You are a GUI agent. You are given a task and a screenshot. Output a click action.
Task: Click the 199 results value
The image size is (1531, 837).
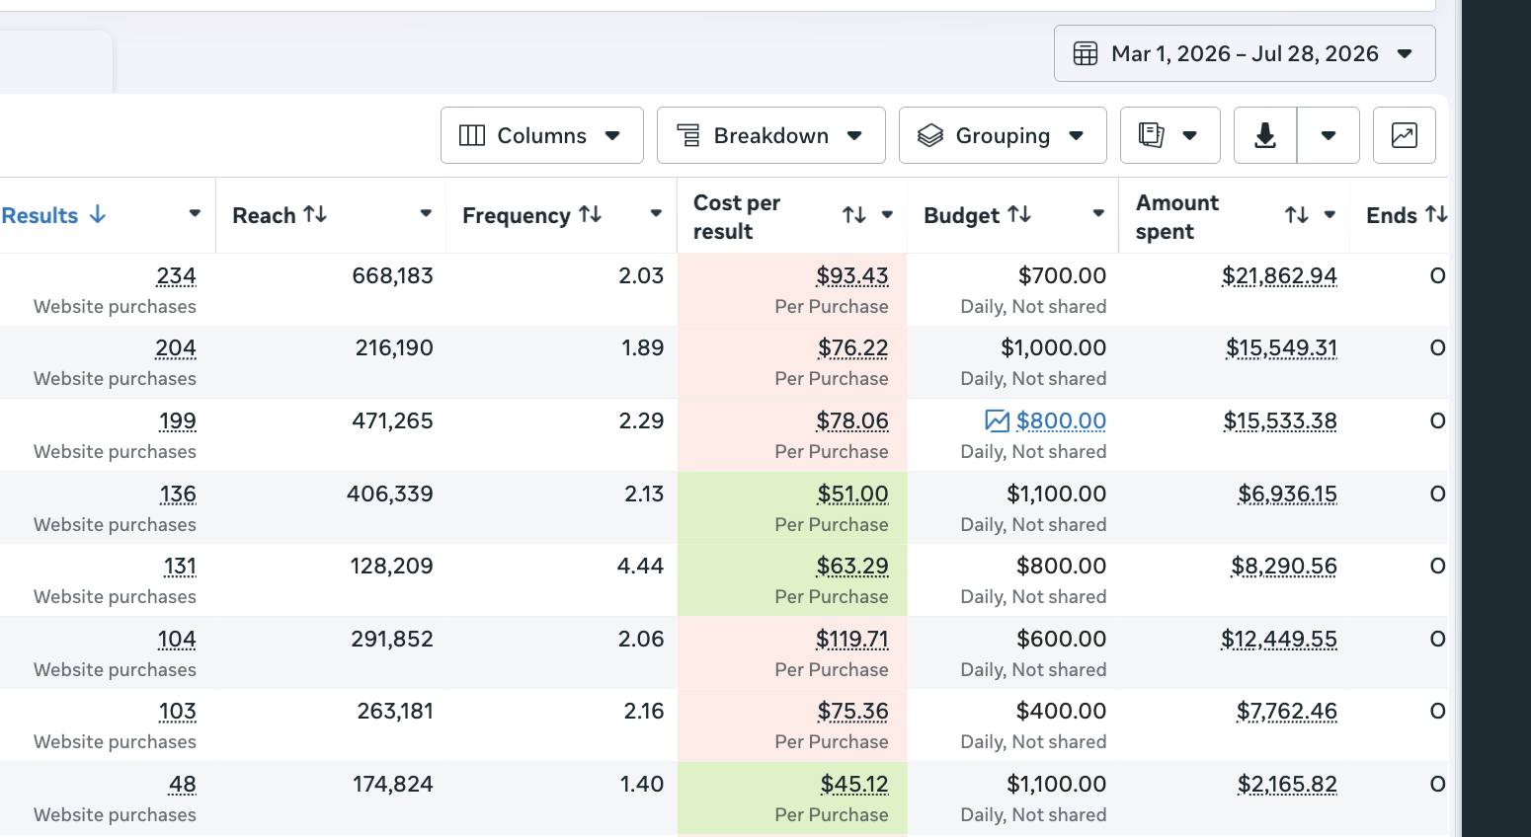coord(178,421)
